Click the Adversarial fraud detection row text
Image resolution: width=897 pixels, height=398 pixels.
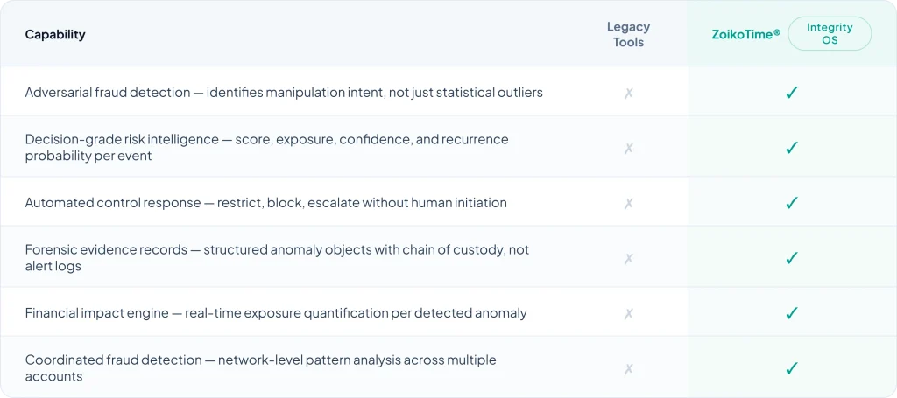pyautogui.click(x=284, y=93)
